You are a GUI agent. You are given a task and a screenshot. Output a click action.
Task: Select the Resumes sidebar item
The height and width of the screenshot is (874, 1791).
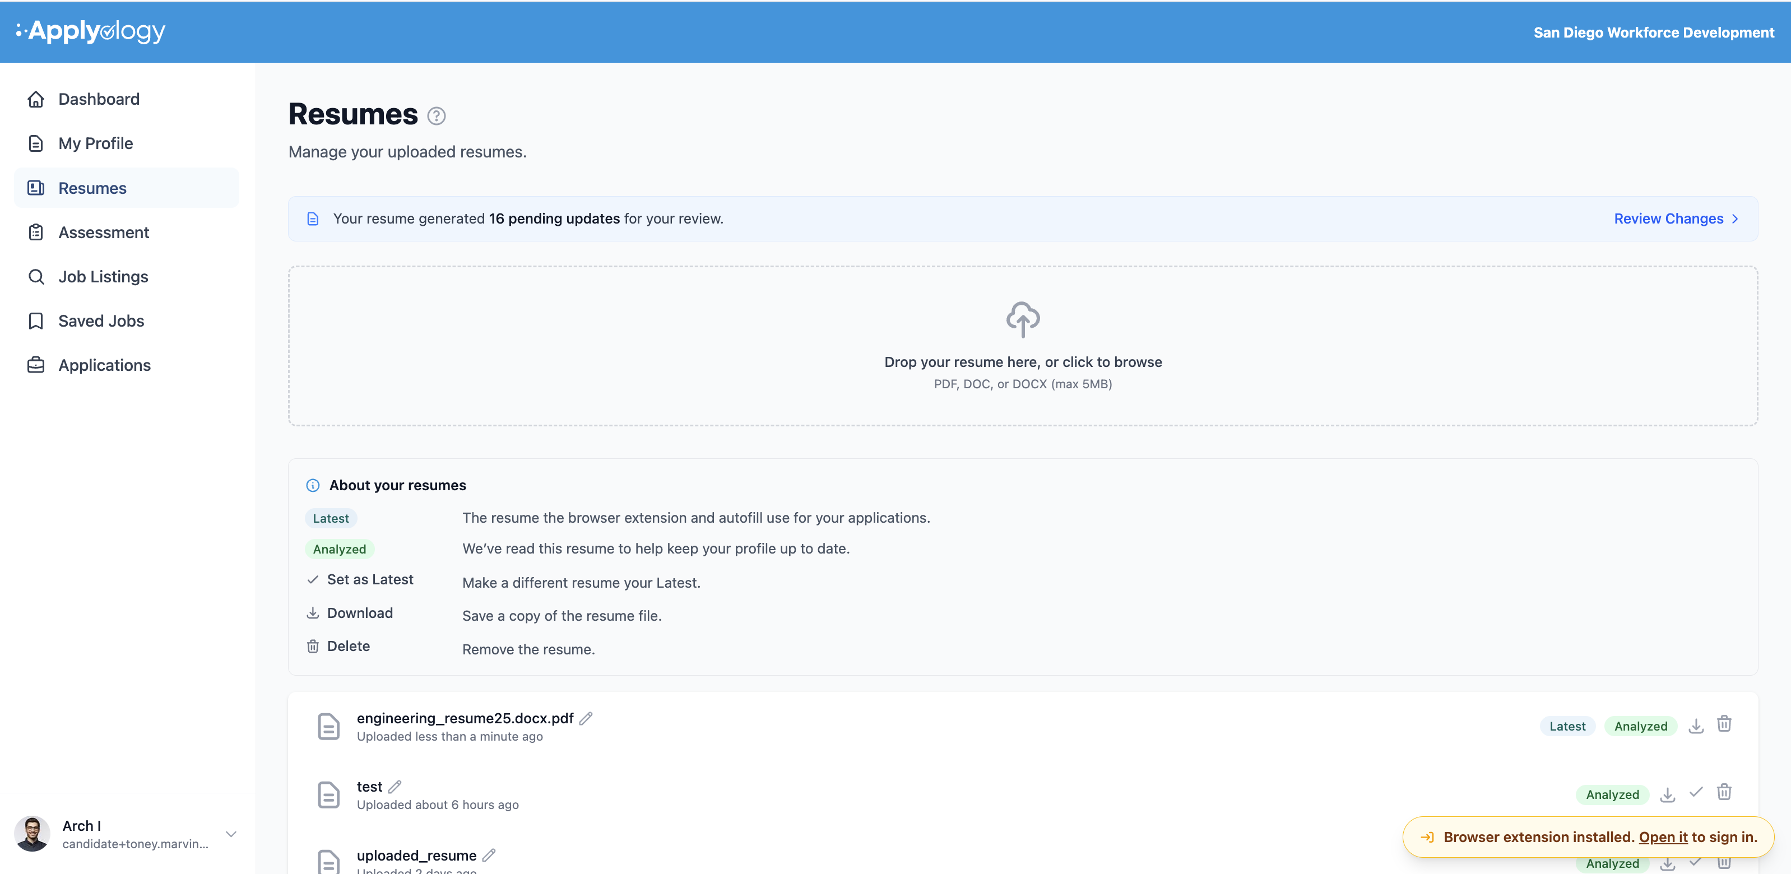[127, 188]
